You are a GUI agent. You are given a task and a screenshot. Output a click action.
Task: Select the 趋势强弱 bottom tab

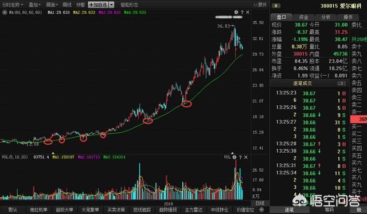pos(167,210)
